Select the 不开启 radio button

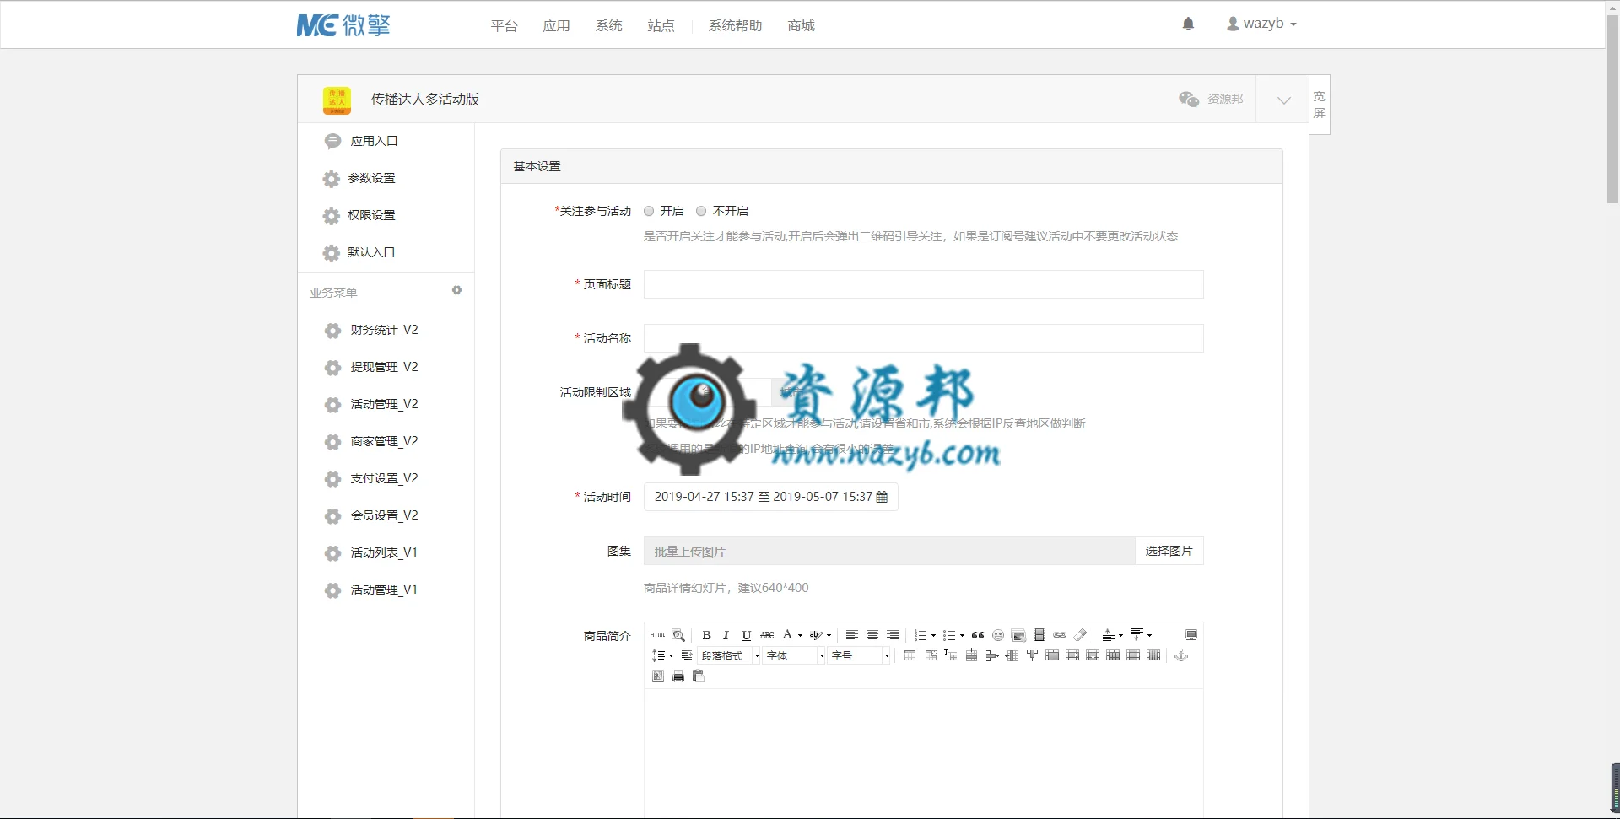(701, 211)
